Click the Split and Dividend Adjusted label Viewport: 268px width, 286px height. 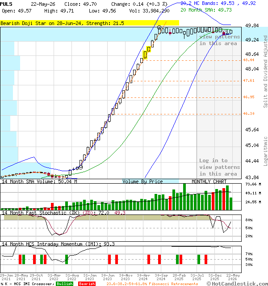[x=265, y=71]
